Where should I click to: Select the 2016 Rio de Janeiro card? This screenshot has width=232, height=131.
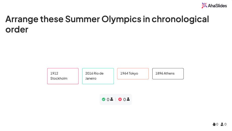pos(98,76)
